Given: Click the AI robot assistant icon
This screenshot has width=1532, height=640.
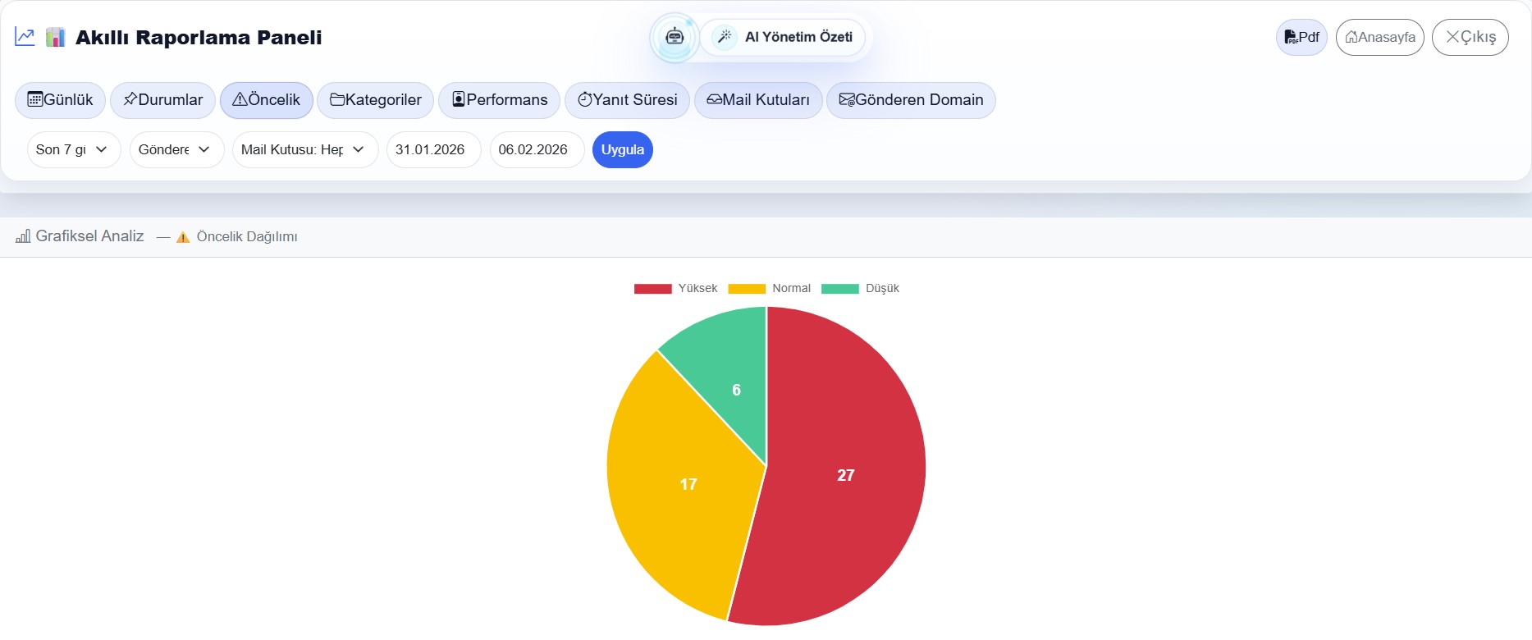Looking at the screenshot, I should coord(675,37).
